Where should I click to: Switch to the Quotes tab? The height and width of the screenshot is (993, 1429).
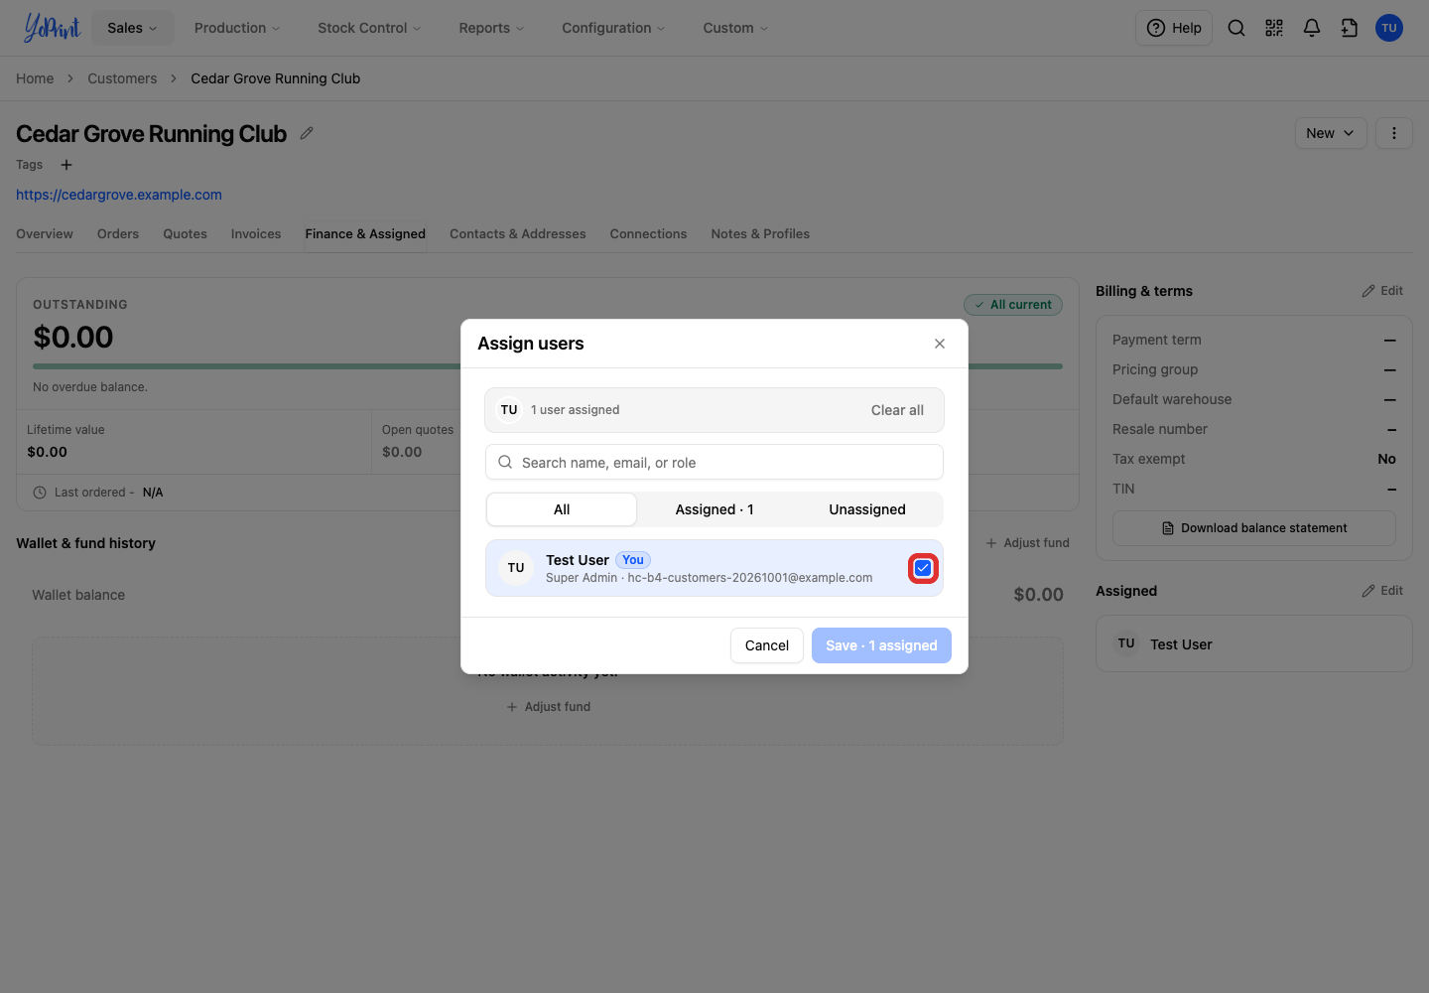[186, 234]
